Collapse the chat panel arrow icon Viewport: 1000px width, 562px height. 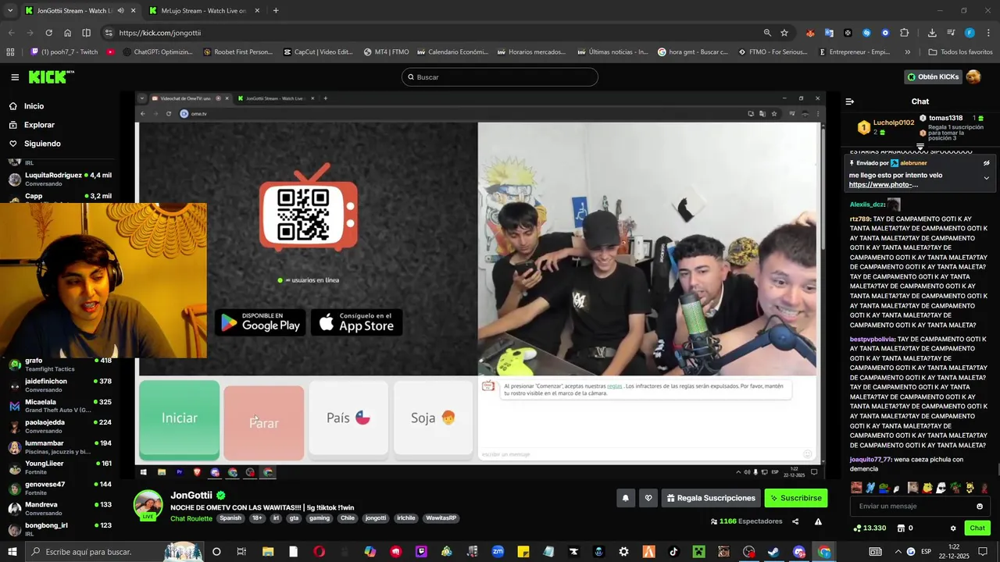click(x=850, y=101)
